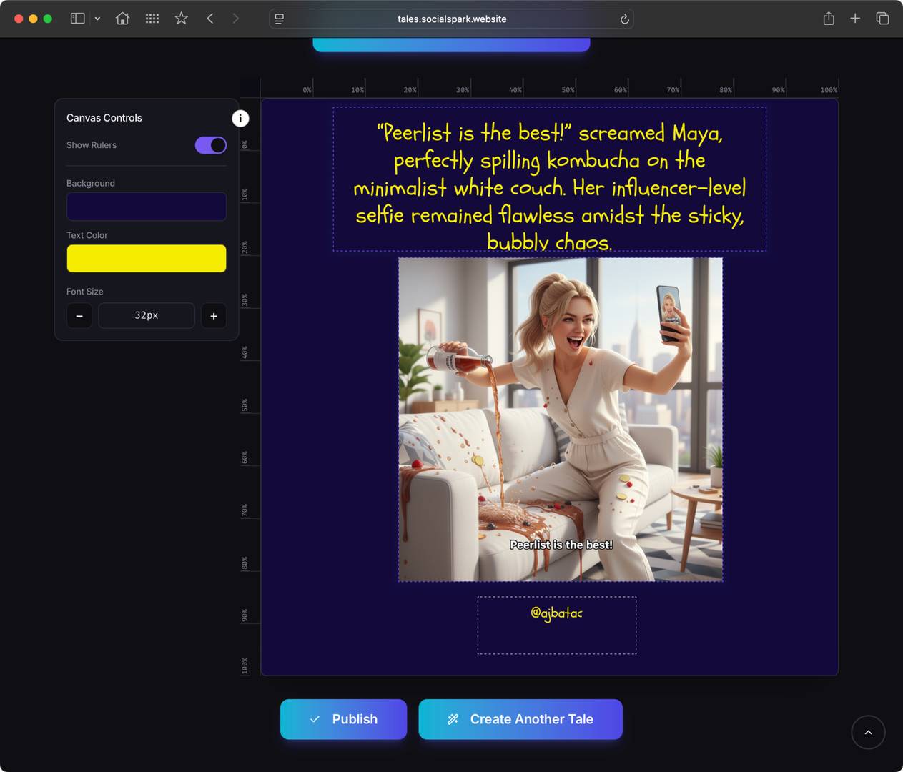The width and height of the screenshot is (903, 772).
Task: Open the favorites star icon
Action: coord(181,19)
